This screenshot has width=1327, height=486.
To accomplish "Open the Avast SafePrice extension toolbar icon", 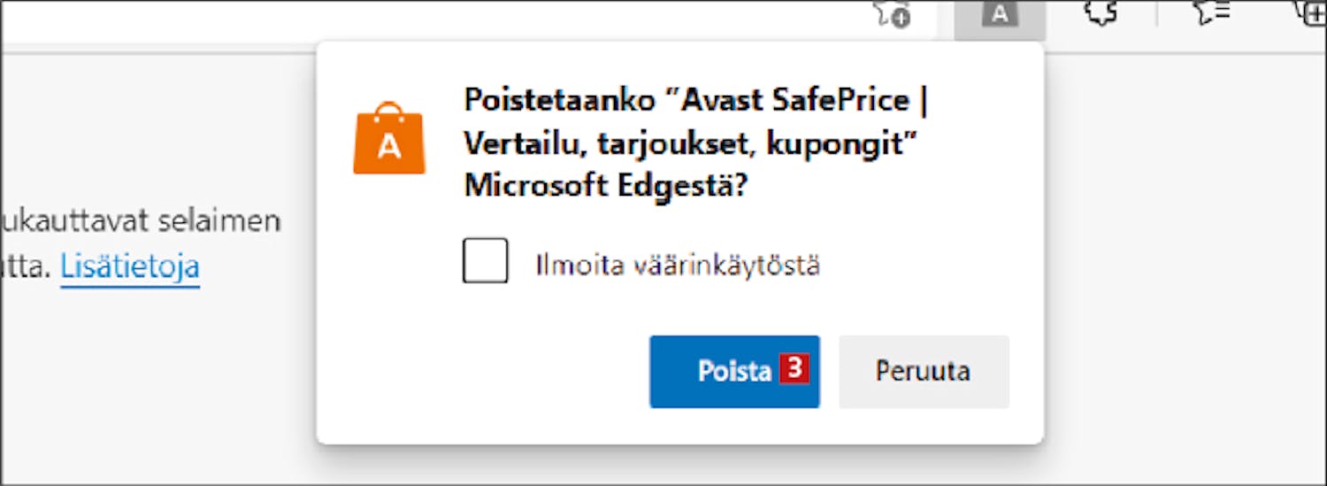I will click(1000, 16).
